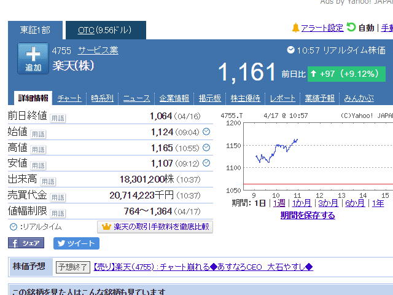The width and height of the screenshot is (393, 295).
Task: Switch chart period to 6か月
Action: click(355, 203)
